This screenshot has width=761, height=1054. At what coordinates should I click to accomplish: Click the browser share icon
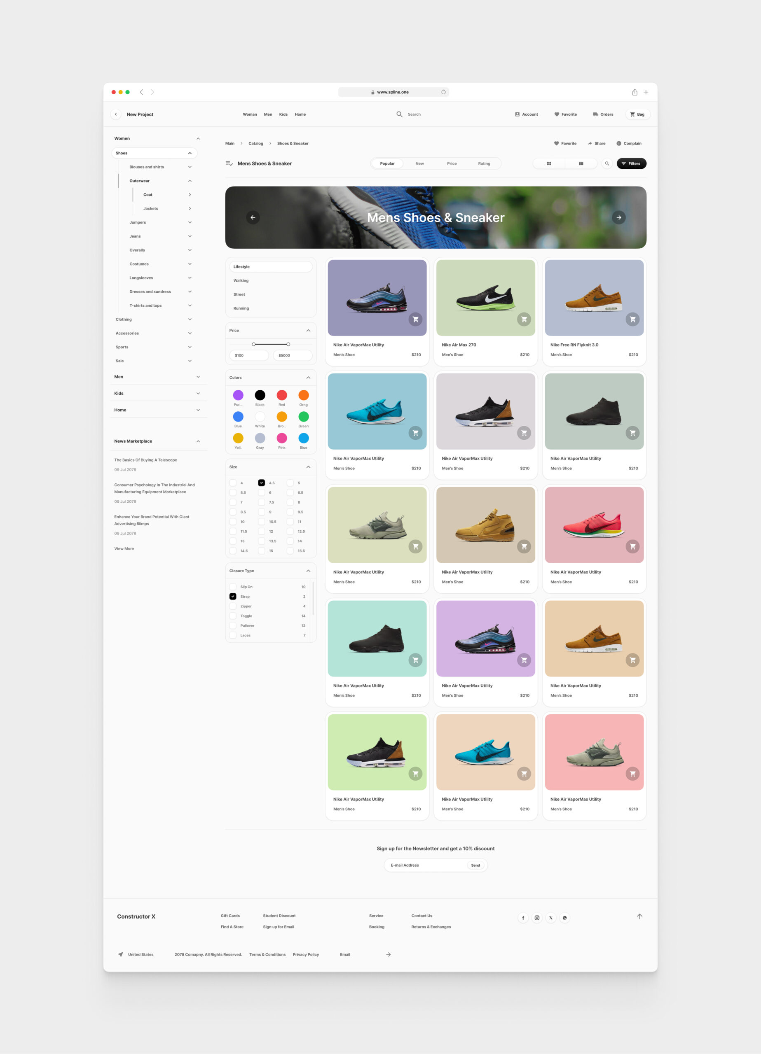(635, 92)
